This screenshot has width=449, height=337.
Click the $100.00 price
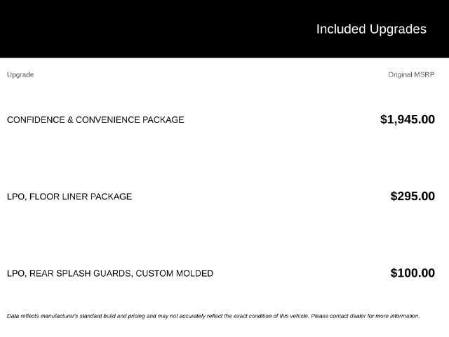(413, 273)
